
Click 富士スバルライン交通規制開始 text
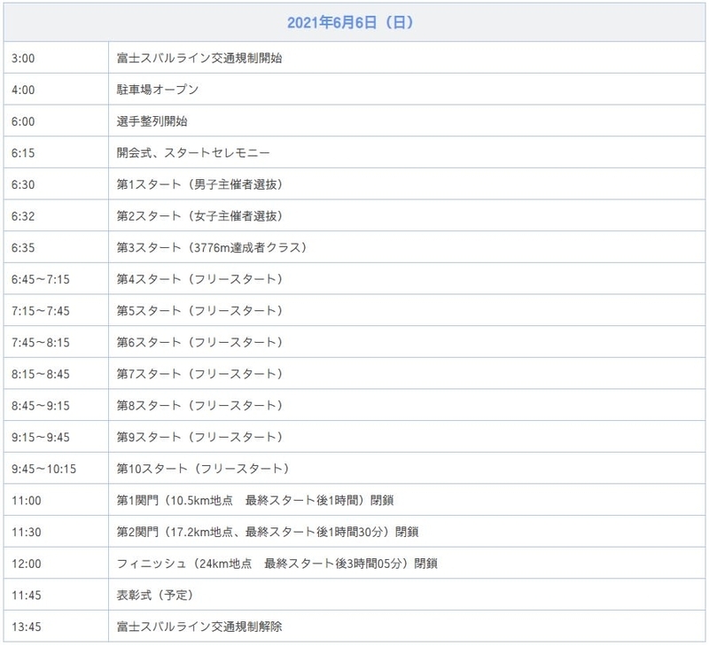click(199, 58)
